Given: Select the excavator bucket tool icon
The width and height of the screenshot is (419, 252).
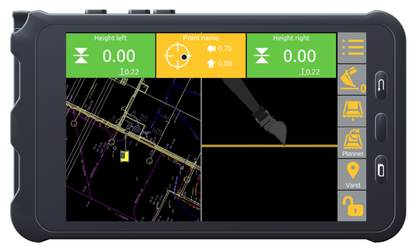Looking at the screenshot, I should coord(352,80).
